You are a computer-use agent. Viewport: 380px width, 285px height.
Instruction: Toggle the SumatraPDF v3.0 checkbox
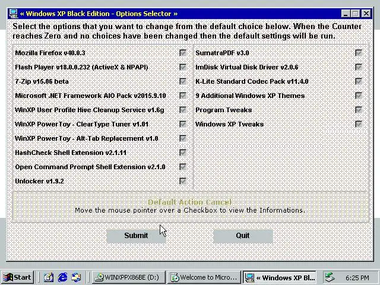click(x=359, y=53)
